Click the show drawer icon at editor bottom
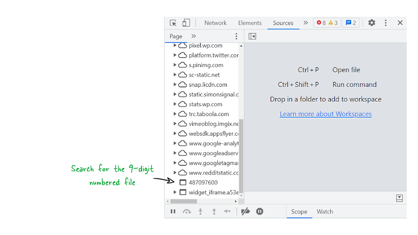Screen dimensions: 418x235 click(399, 198)
